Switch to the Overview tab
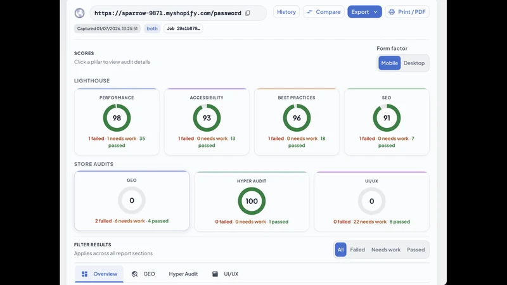Viewport: 507px width, 285px height. 99,274
